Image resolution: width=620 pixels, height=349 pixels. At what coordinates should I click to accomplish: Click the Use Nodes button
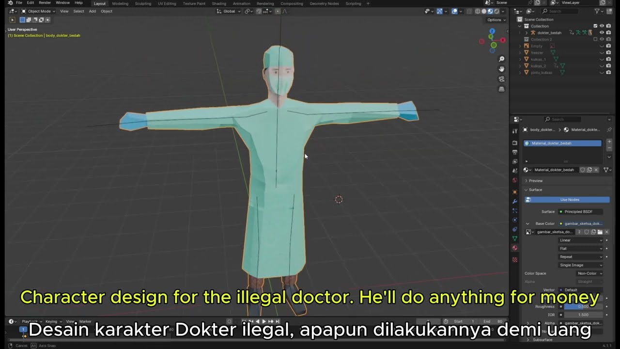tap(567, 200)
